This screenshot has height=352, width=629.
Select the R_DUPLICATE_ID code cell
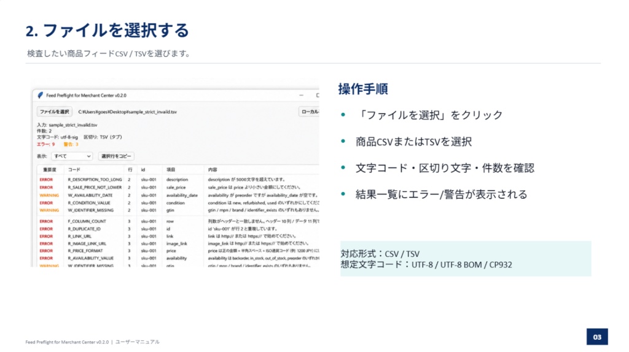(x=84, y=229)
